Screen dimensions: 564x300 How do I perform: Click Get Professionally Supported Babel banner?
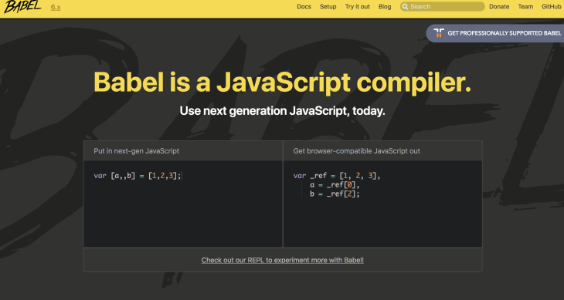495,33
